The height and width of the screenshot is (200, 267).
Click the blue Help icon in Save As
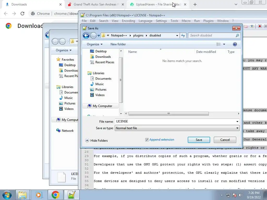(x=235, y=44)
